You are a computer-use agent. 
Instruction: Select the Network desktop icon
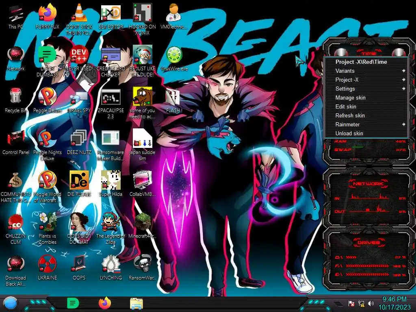[16, 55]
